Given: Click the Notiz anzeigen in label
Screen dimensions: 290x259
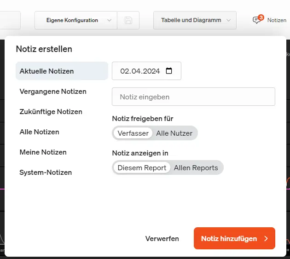Looking at the screenshot, I should [x=140, y=153].
